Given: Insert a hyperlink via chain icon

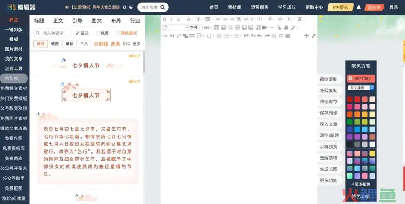Looking at the screenshot, I should [x=178, y=36].
